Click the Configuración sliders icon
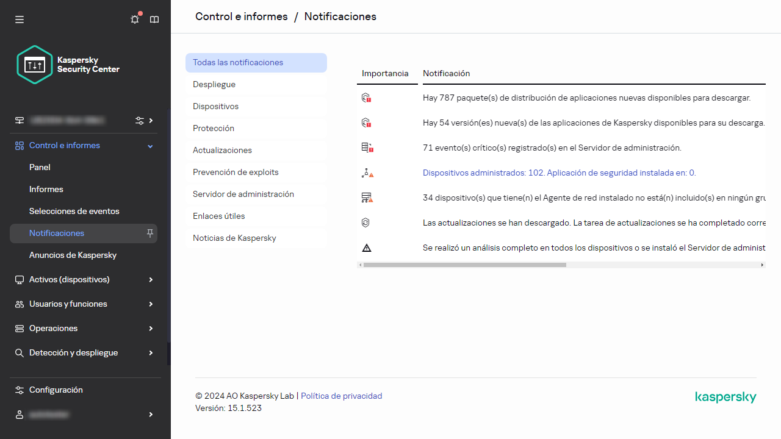Screen dimensions: 781x439 (20, 390)
